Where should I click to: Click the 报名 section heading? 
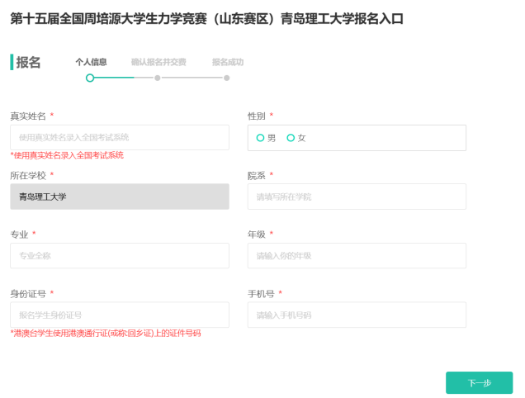pos(28,63)
